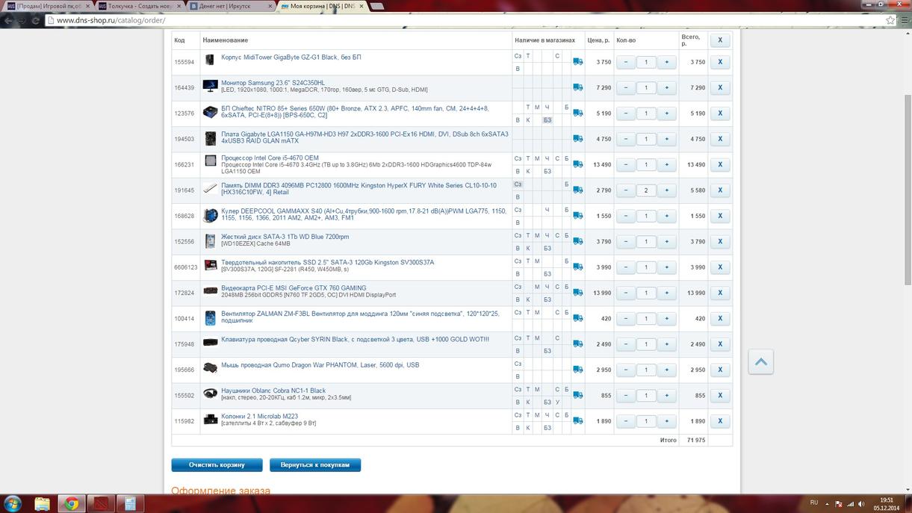Open link Клавиатура проводная Qcyber SYRIN Black
This screenshot has width=912, height=513.
355,339
